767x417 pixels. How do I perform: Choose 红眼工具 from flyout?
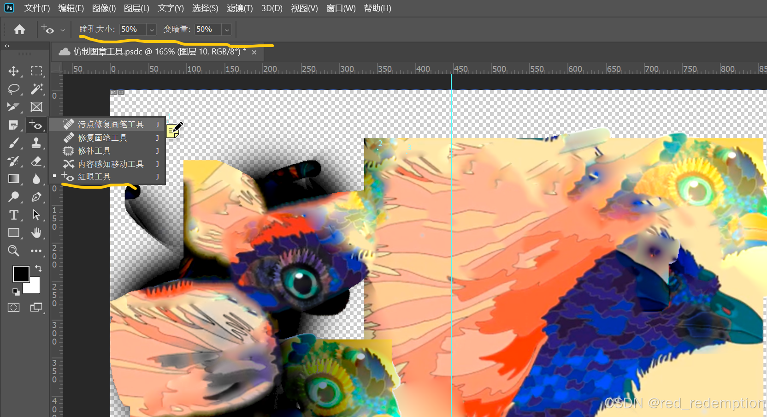coord(107,177)
